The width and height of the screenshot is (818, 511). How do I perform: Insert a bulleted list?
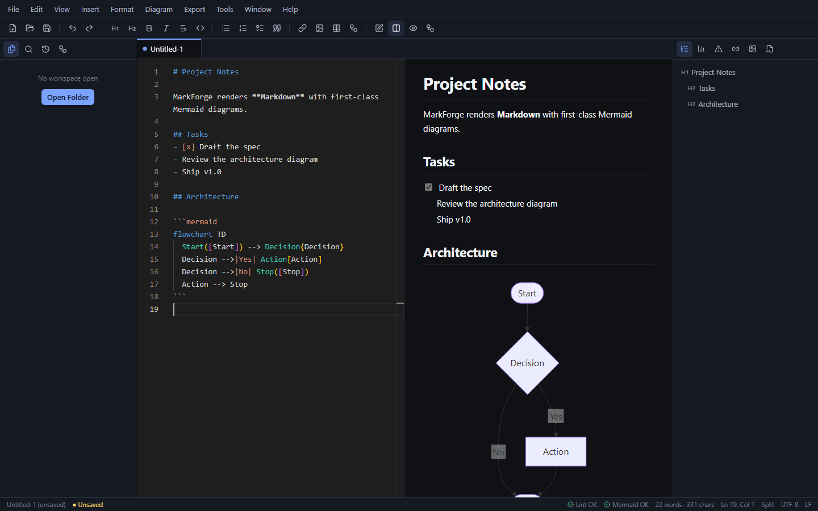226,28
